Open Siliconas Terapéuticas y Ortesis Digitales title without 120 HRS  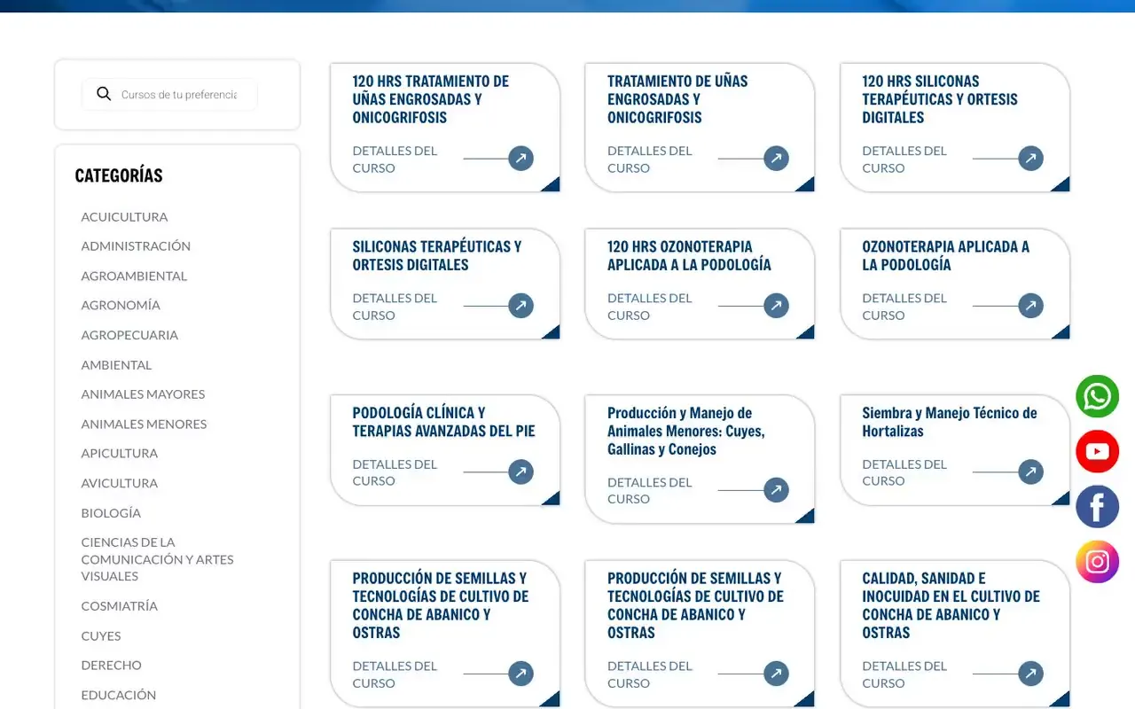coord(437,255)
